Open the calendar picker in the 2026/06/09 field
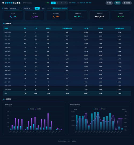The height and width of the screenshot is (145, 134). point(32,8)
